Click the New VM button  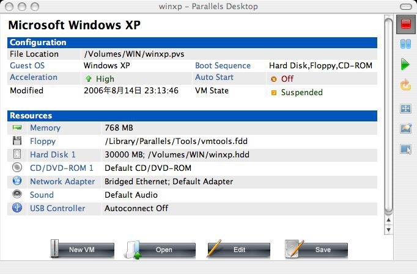tap(83, 250)
